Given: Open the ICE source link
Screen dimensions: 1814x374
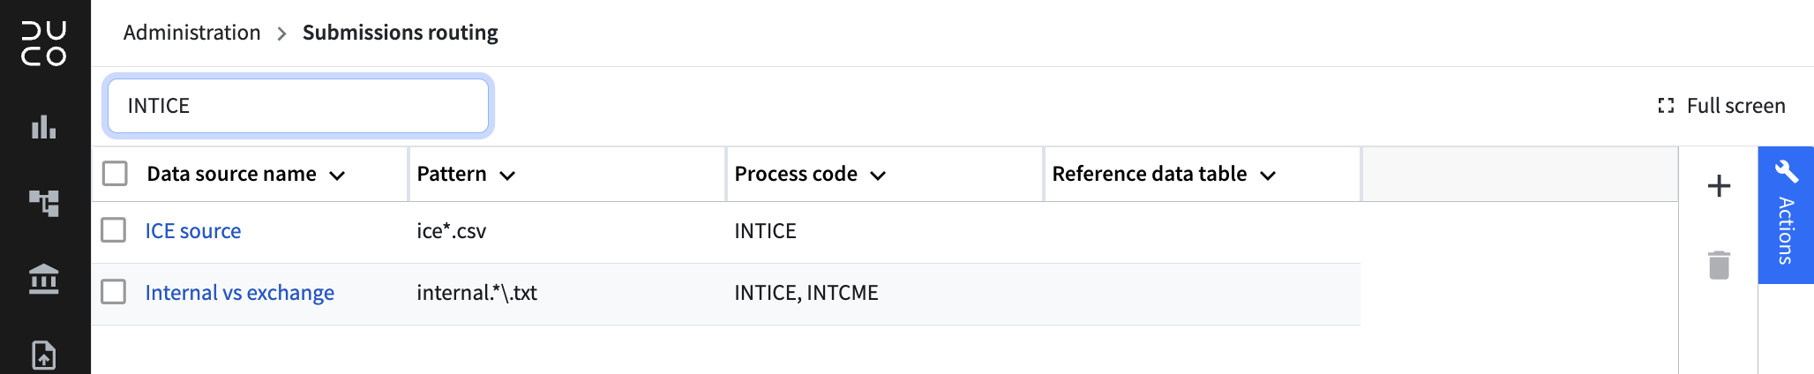Looking at the screenshot, I should [x=193, y=231].
